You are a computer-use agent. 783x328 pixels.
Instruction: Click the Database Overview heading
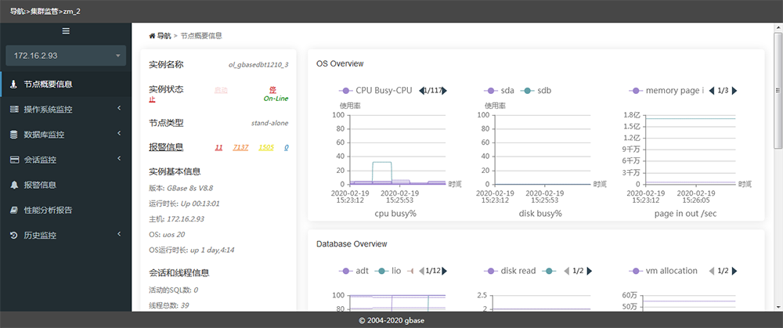352,244
